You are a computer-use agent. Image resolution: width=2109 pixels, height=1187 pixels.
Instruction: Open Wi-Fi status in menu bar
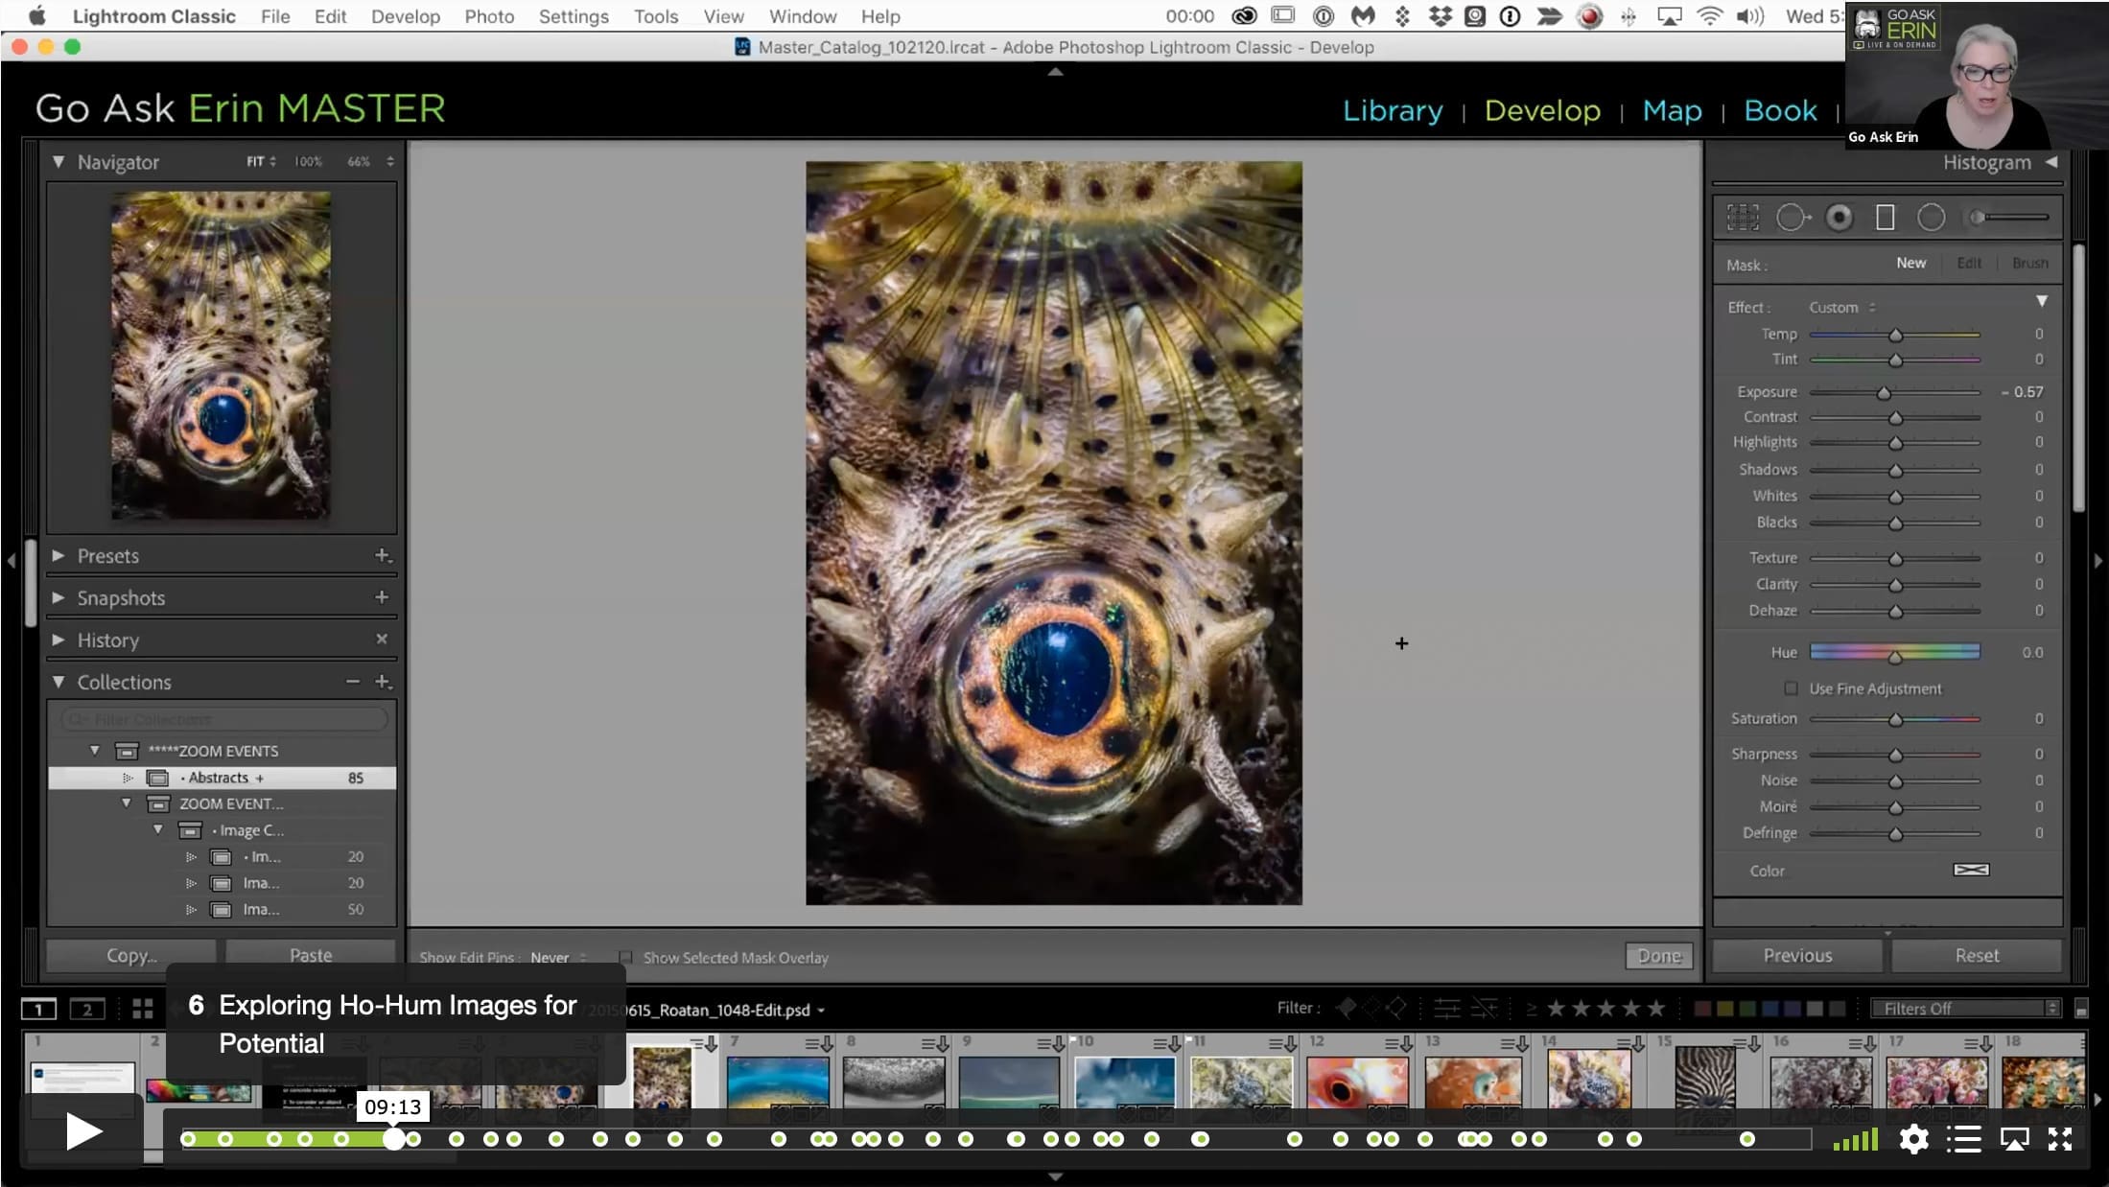[x=1709, y=16]
